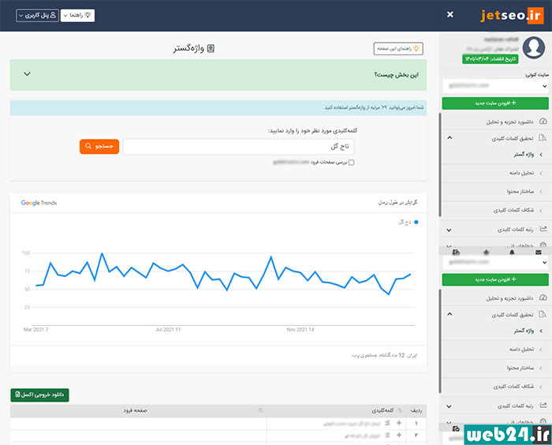Open the پنل کاربری dropdown
This screenshot has height=445, width=552.
pyautogui.click(x=37, y=16)
